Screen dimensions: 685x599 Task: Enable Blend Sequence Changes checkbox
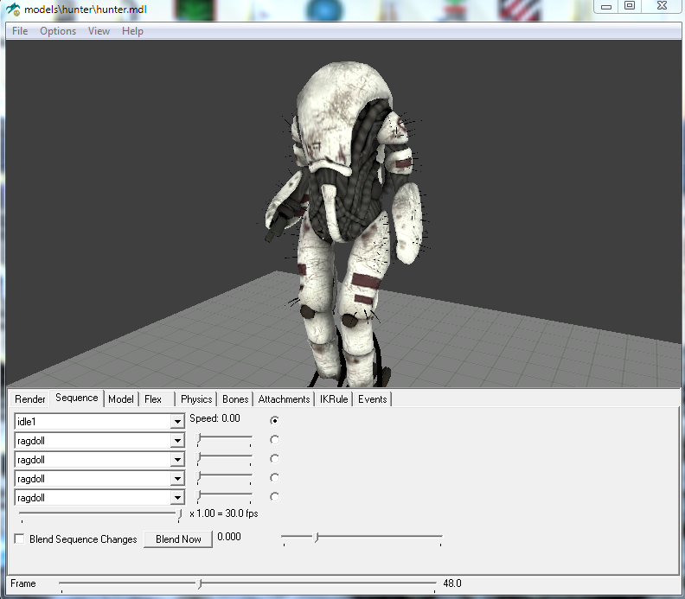pos(19,538)
